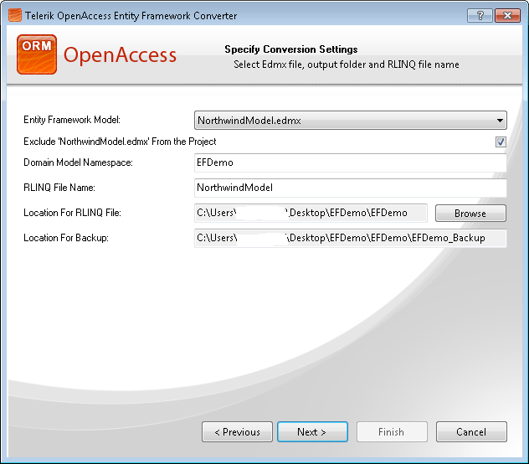This screenshot has height=464, width=529.
Task: Click the Telerik title bar app icon
Action: (15, 15)
